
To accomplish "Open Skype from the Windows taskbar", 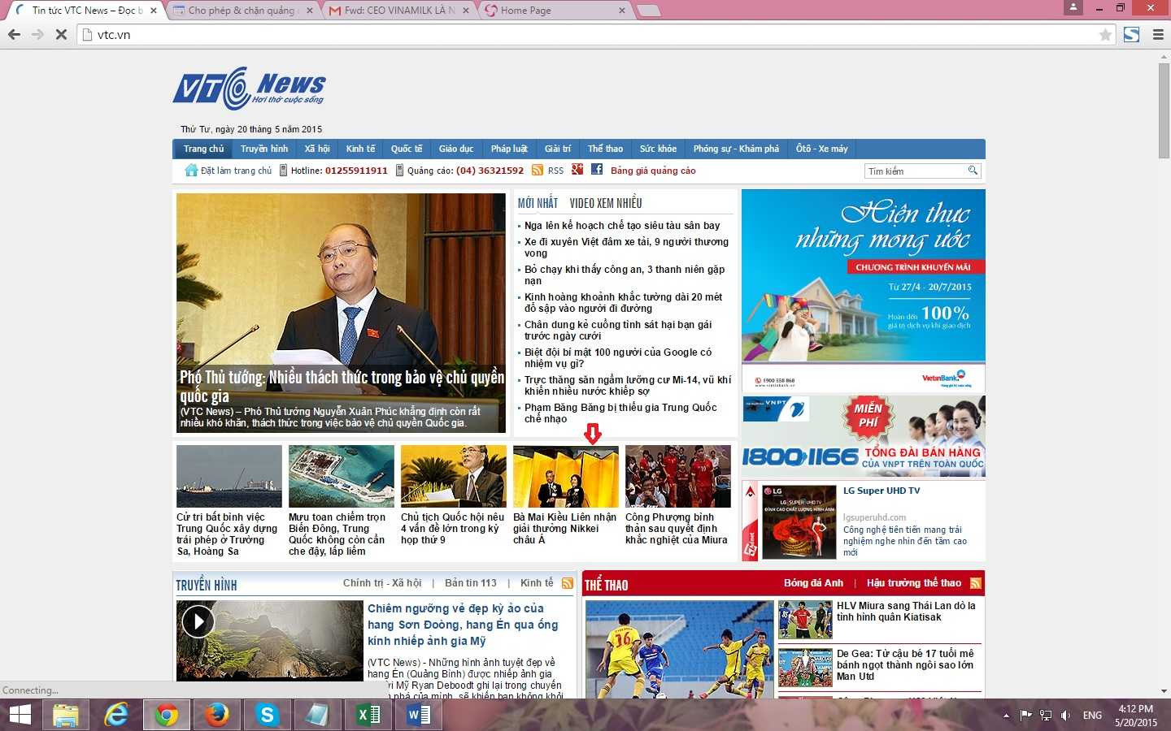I will pyautogui.click(x=267, y=715).
